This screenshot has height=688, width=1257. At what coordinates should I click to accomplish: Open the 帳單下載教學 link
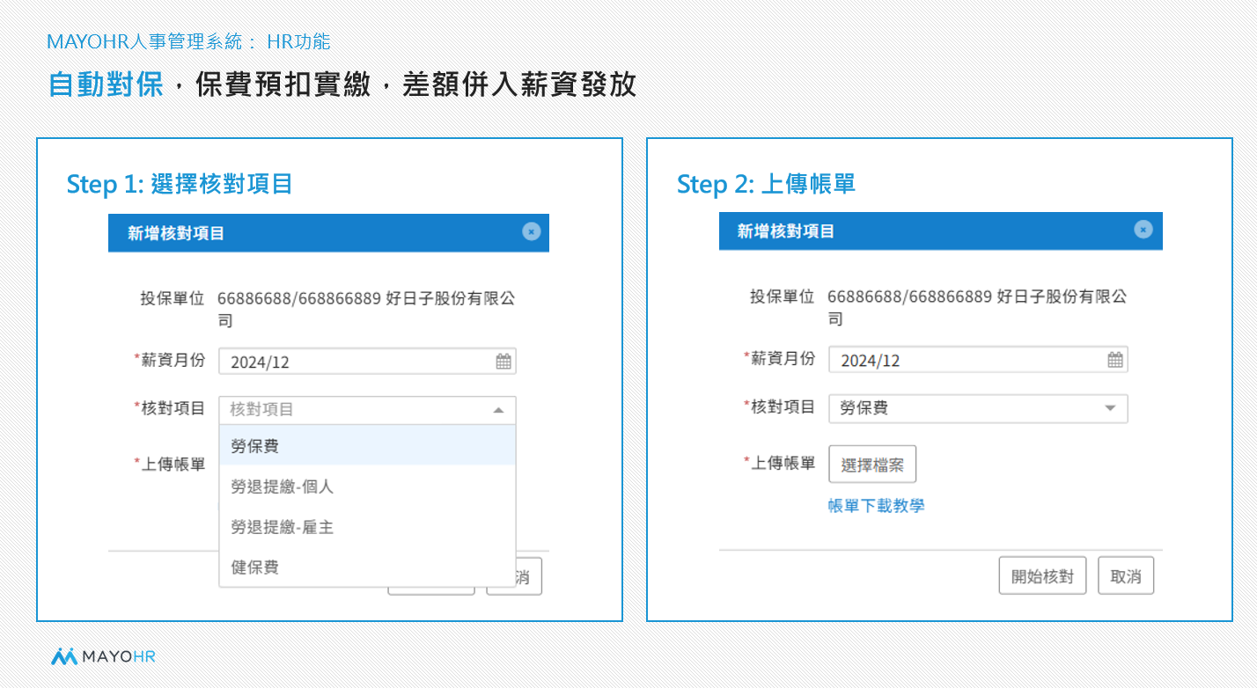pyautogui.click(x=876, y=506)
